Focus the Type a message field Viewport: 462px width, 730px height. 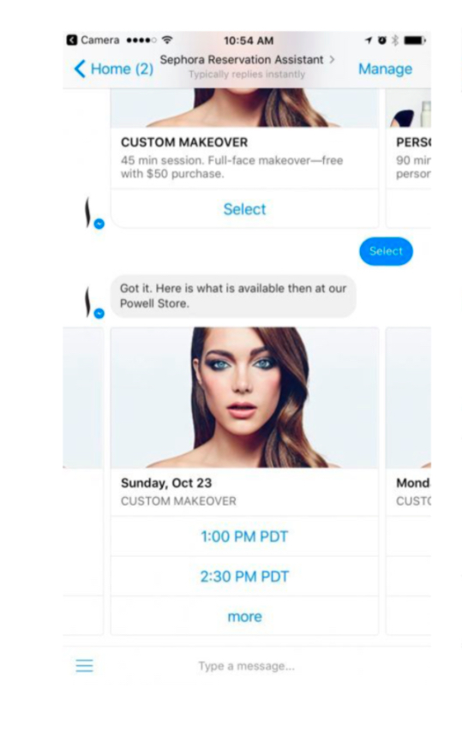tap(247, 666)
